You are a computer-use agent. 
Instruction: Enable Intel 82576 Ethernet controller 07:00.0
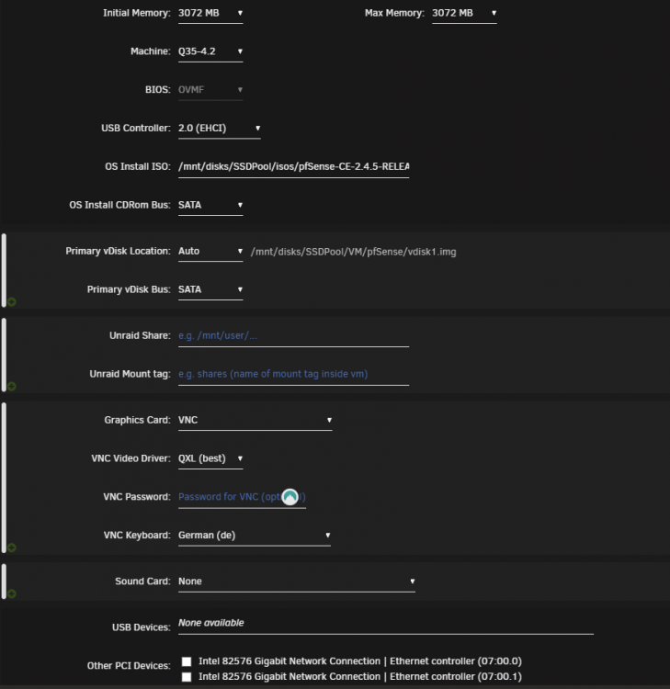click(187, 661)
